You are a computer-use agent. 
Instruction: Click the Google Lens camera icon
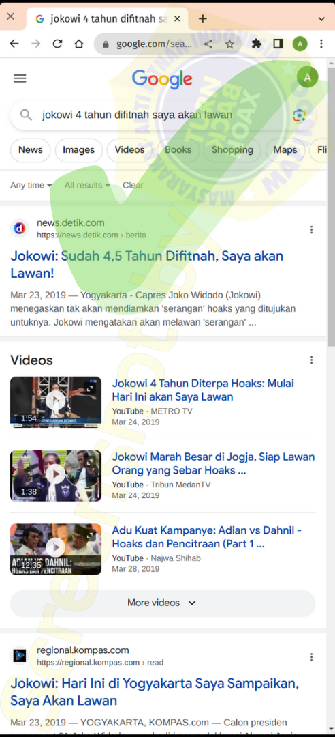300,115
